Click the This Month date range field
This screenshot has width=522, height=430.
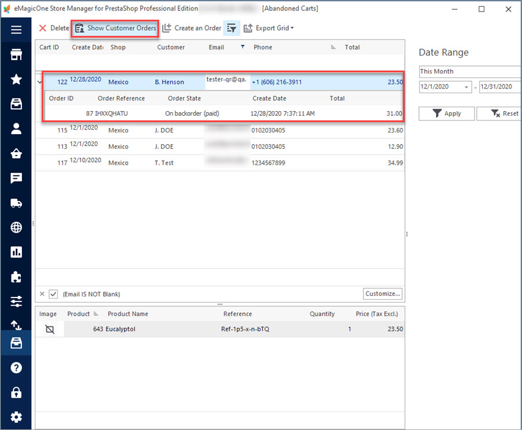470,72
